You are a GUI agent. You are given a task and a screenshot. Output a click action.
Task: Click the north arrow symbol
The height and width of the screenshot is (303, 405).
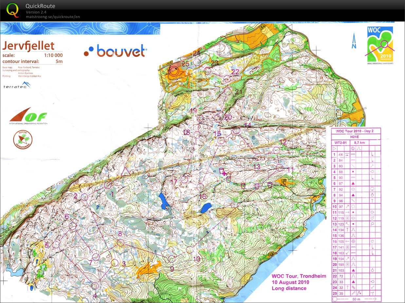(354, 41)
